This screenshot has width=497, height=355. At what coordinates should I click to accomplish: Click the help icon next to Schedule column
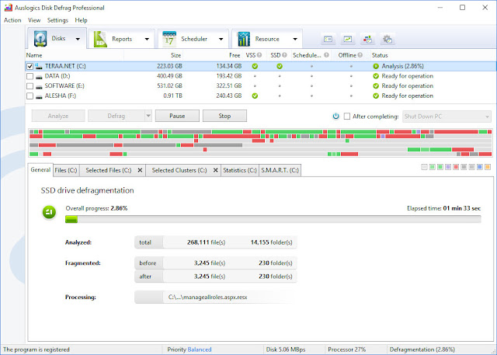pyautogui.click(x=326, y=55)
